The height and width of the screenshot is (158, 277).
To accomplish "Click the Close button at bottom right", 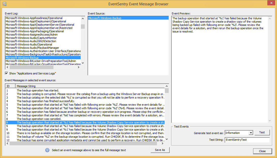I will point(262,151).
